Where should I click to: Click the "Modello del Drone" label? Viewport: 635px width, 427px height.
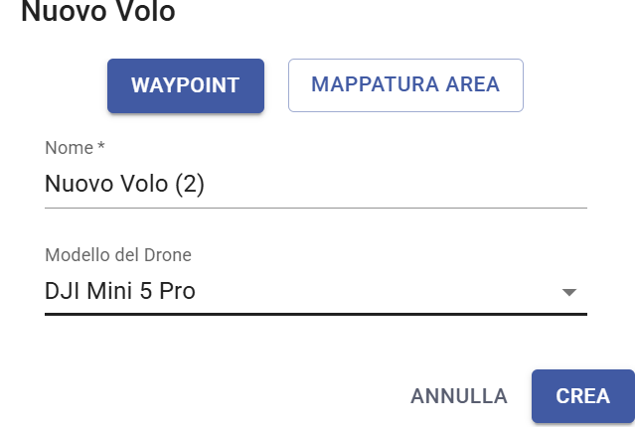[118, 255]
